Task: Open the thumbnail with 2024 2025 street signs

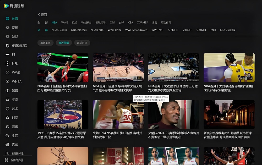Action: [63, 156]
